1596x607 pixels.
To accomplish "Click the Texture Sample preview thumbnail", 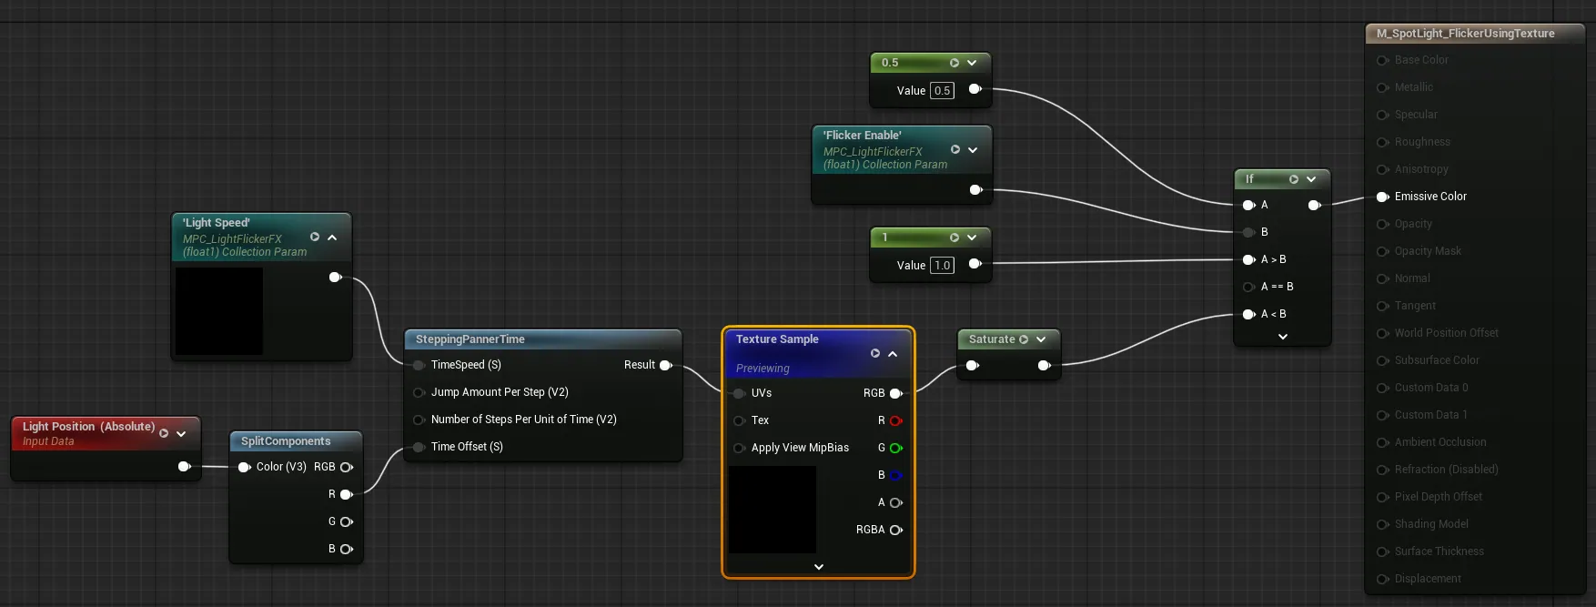I will coord(773,510).
